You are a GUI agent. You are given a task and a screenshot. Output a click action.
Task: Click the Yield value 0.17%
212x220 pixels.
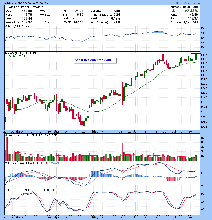[116, 18]
